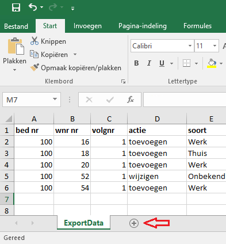Screen dimensions: 226x244
Task: Add a new sheet with plus button
Action: tap(134, 223)
